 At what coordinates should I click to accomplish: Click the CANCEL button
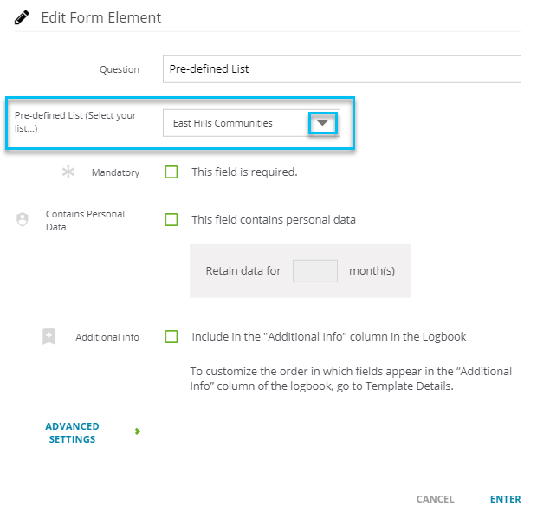click(435, 499)
